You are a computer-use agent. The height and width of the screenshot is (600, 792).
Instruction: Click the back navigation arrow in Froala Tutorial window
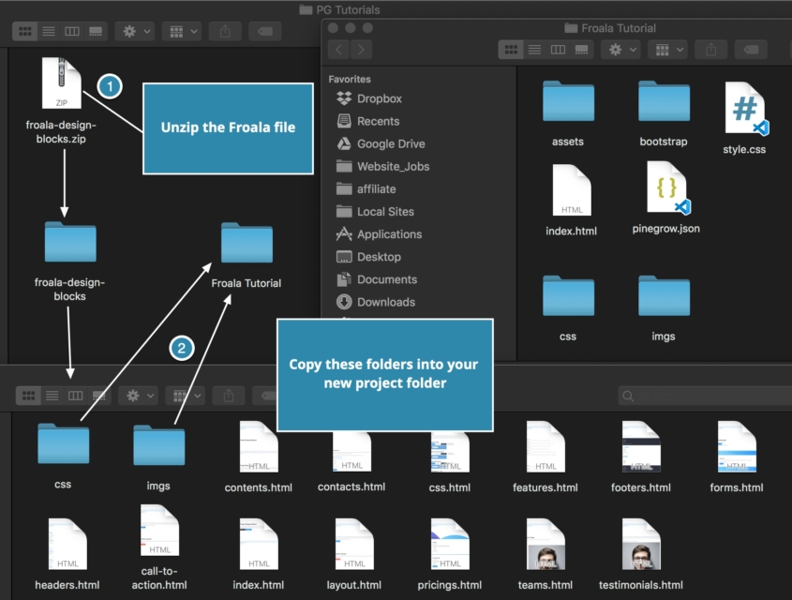[339, 50]
